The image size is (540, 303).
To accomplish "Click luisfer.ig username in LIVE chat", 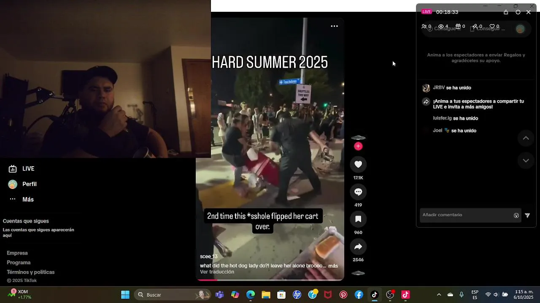I will (442, 118).
